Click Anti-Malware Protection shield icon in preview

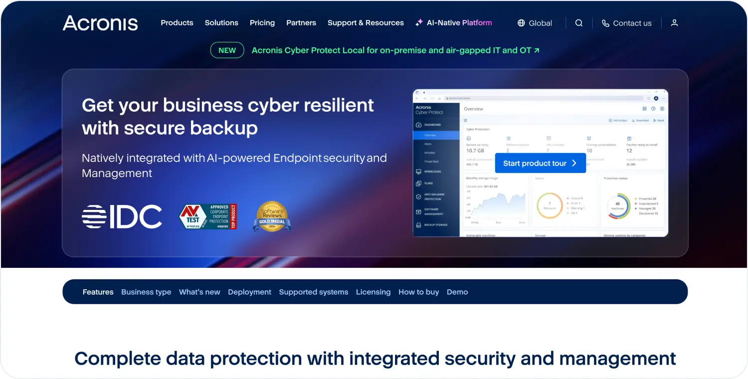click(418, 196)
